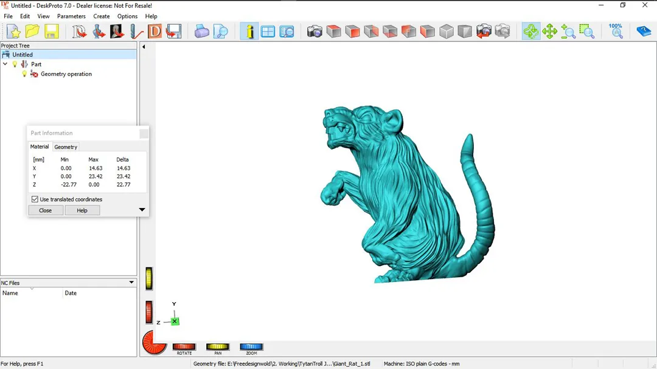Click the grayed next view camera icon
The height and width of the screenshot is (369, 657).
(x=502, y=32)
